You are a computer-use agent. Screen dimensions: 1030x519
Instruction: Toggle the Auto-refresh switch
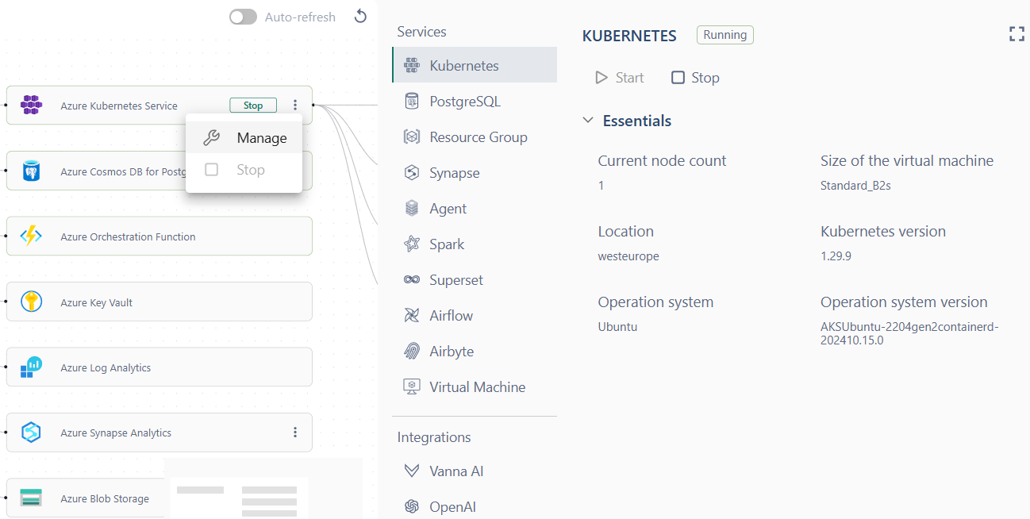[x=243, y=17]
